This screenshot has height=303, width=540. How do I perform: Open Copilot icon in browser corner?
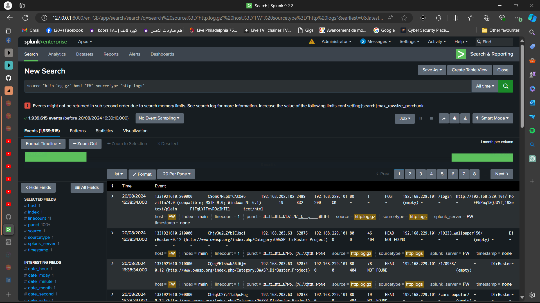click(532, 18)
